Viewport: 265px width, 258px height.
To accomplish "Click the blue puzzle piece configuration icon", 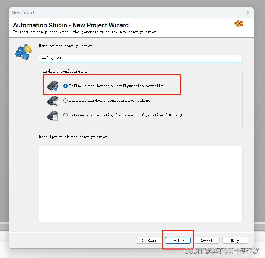I will [23, 52].
